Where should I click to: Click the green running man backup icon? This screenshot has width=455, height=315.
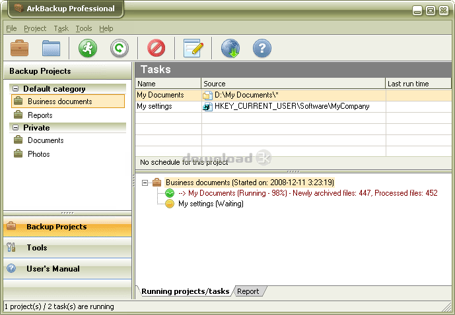click(x=87, y=49)
